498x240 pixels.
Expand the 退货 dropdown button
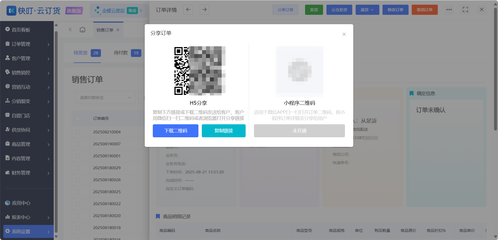point(367,10)
